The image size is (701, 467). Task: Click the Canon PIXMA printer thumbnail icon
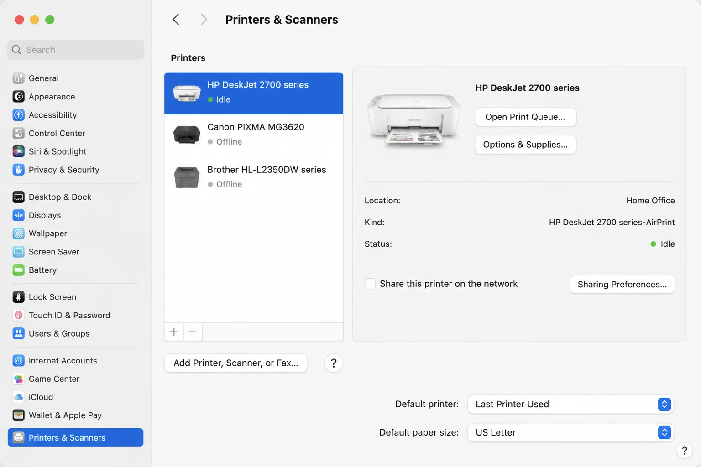[x=187, y=135]
